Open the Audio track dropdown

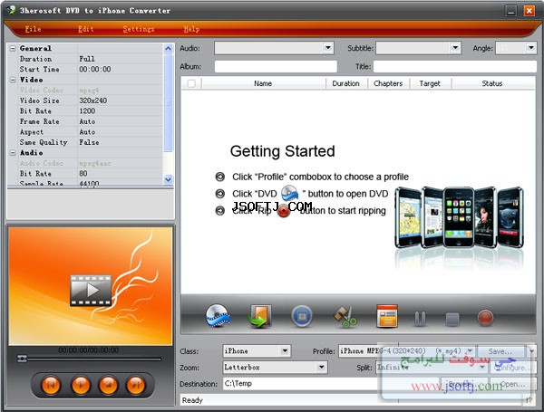coord(328,48)
